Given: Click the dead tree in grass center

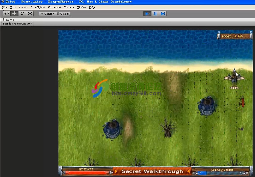Looking at the screenshot, I should pyautogui.click(x=167, y=128).
